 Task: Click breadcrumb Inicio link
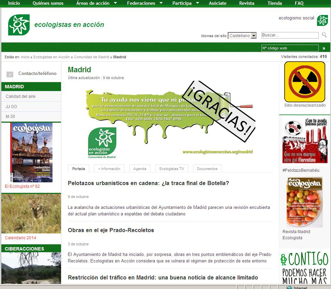[x=25, y=57]
